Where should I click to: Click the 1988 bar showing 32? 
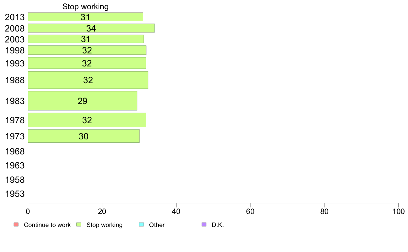(x=88, y=80)
